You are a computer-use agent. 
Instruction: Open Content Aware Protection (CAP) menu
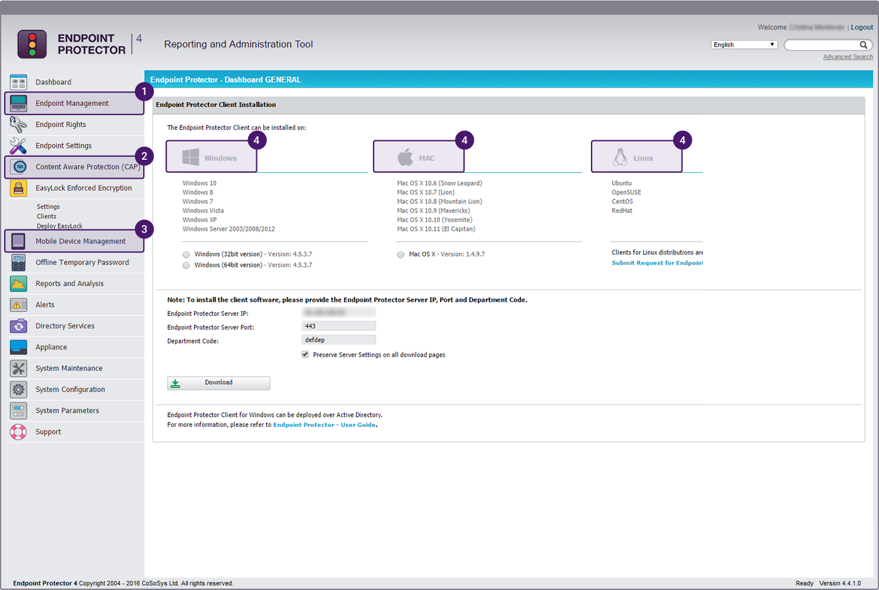[x=87, y=167]
